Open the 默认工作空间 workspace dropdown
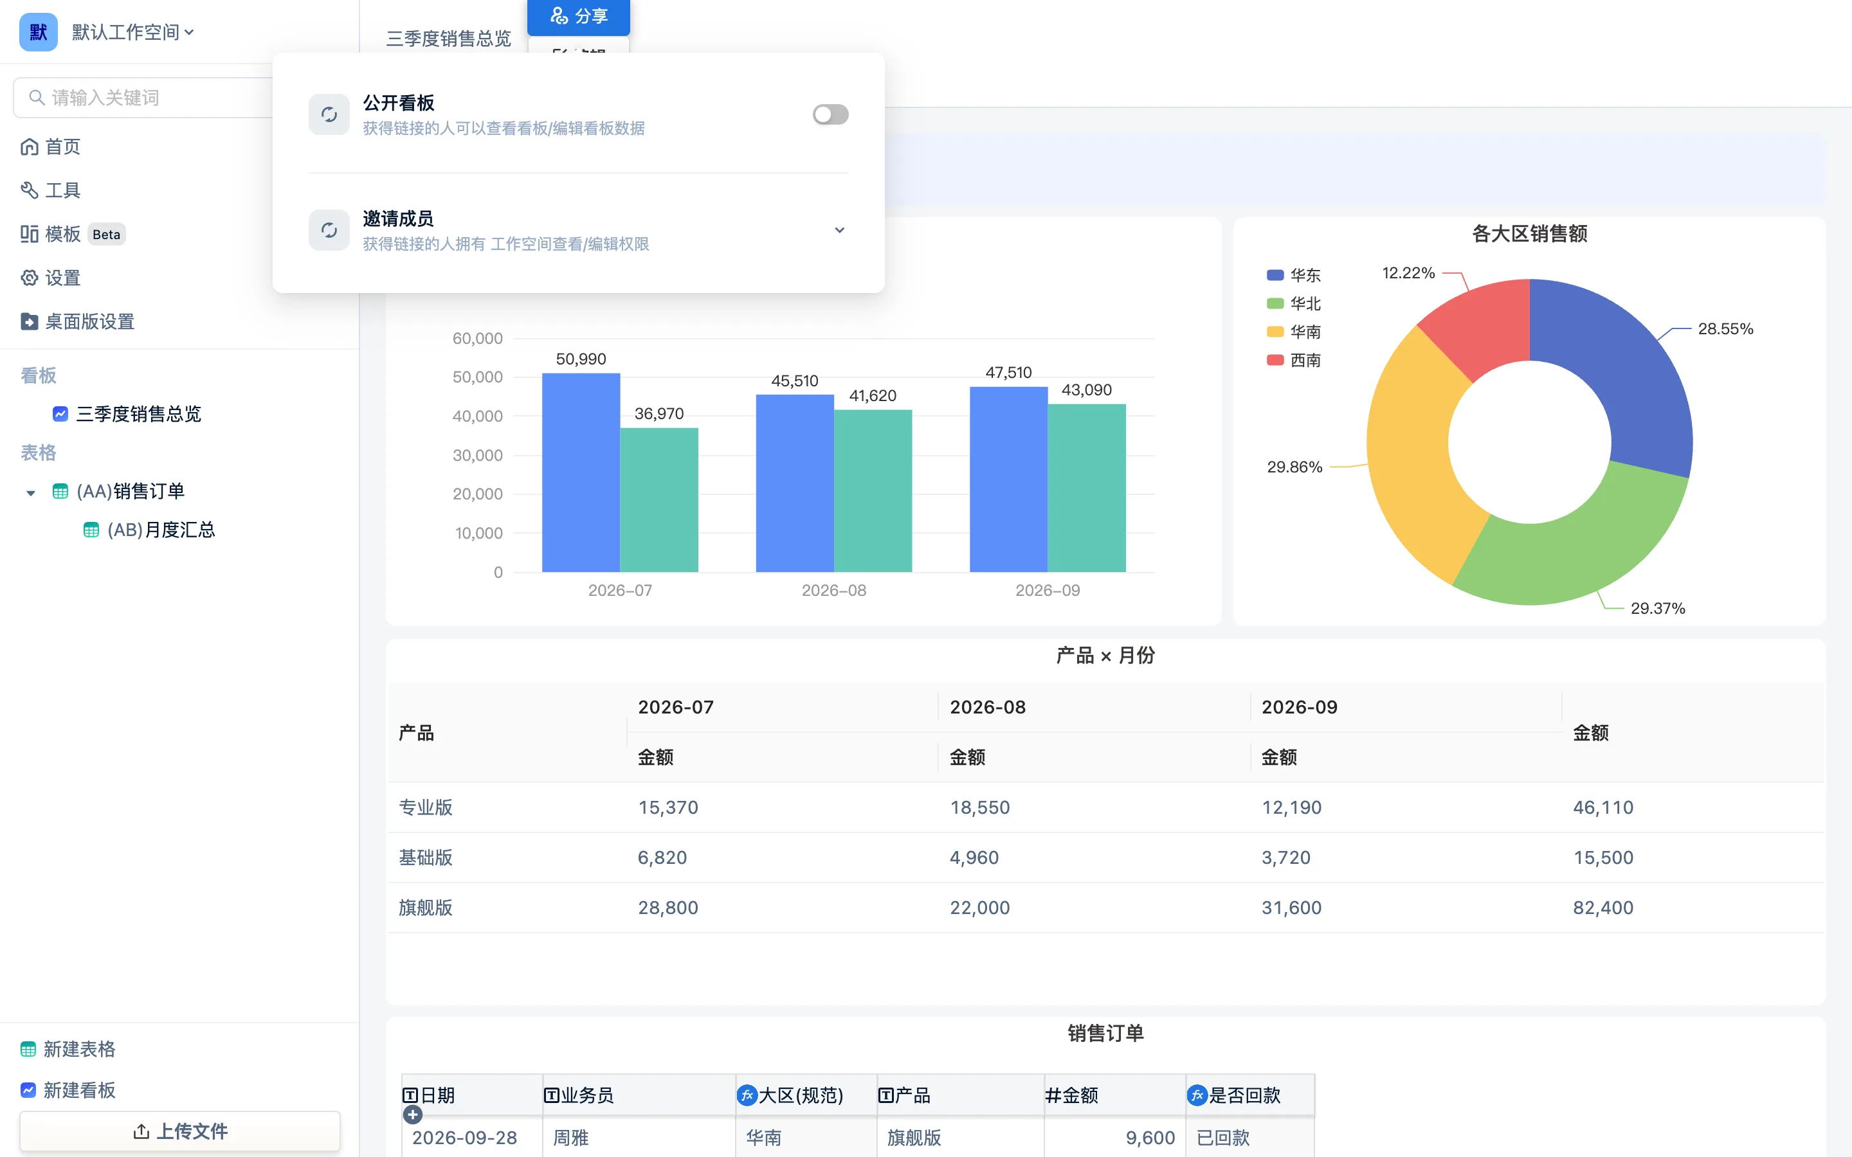 132,32
